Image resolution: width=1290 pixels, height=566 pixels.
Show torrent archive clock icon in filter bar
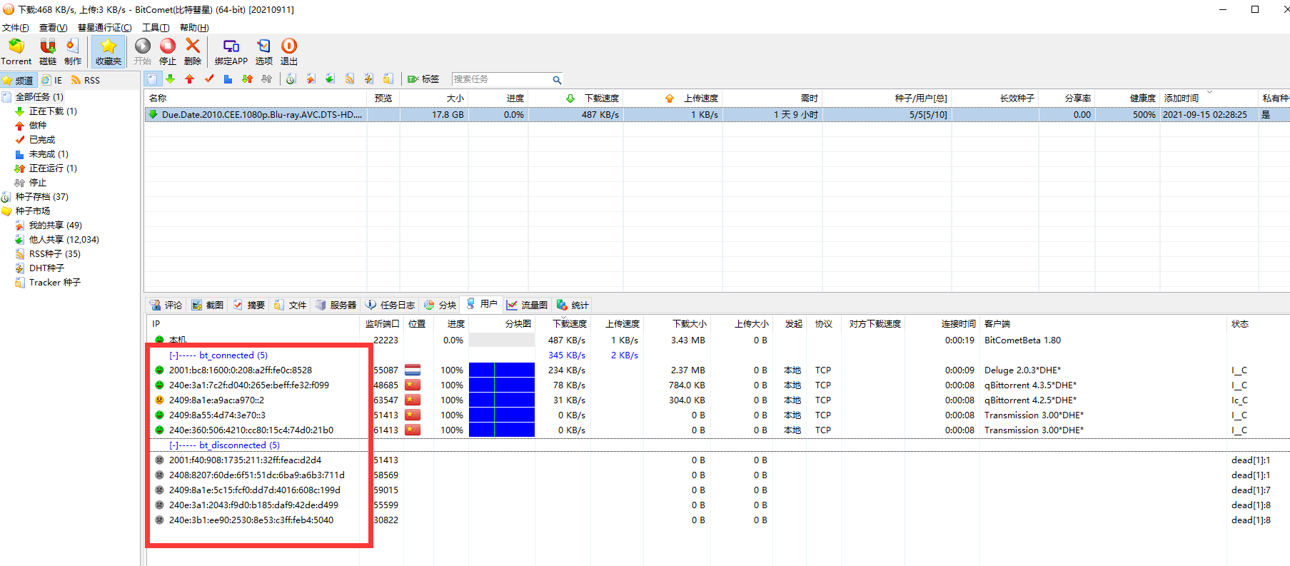point(291,79)
